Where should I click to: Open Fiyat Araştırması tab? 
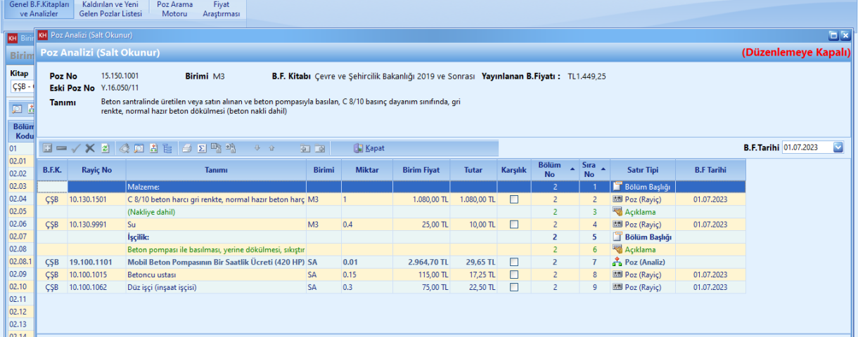(x=221, y=9)
